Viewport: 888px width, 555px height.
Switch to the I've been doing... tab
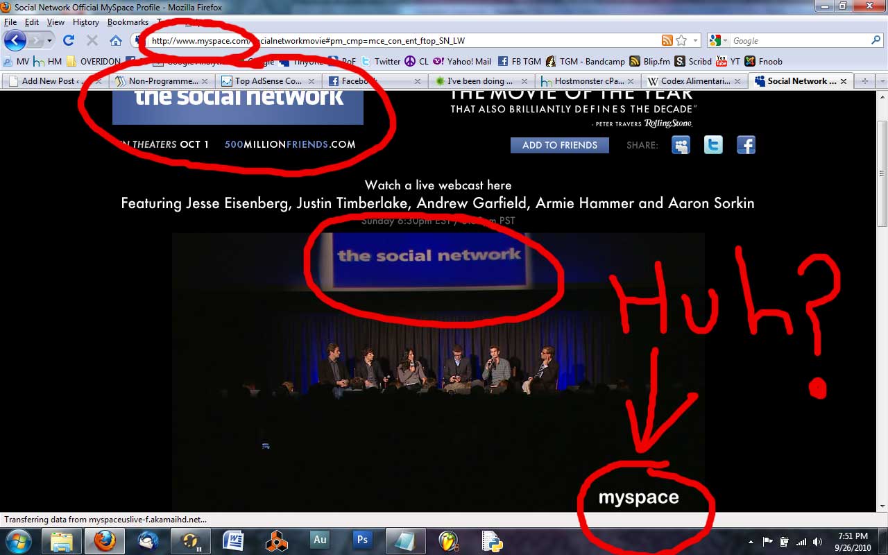481,81
